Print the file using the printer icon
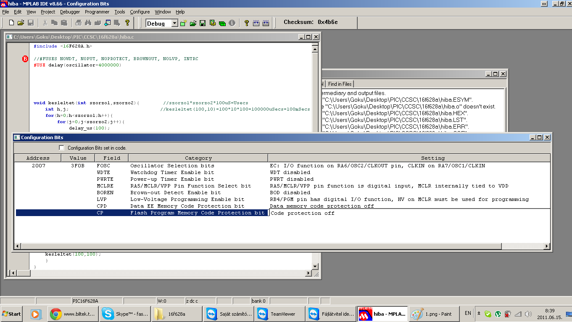572x322 pixels. click(x=79, y=23)
